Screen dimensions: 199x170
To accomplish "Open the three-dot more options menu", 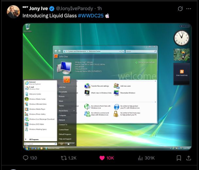I will (189, 9).
